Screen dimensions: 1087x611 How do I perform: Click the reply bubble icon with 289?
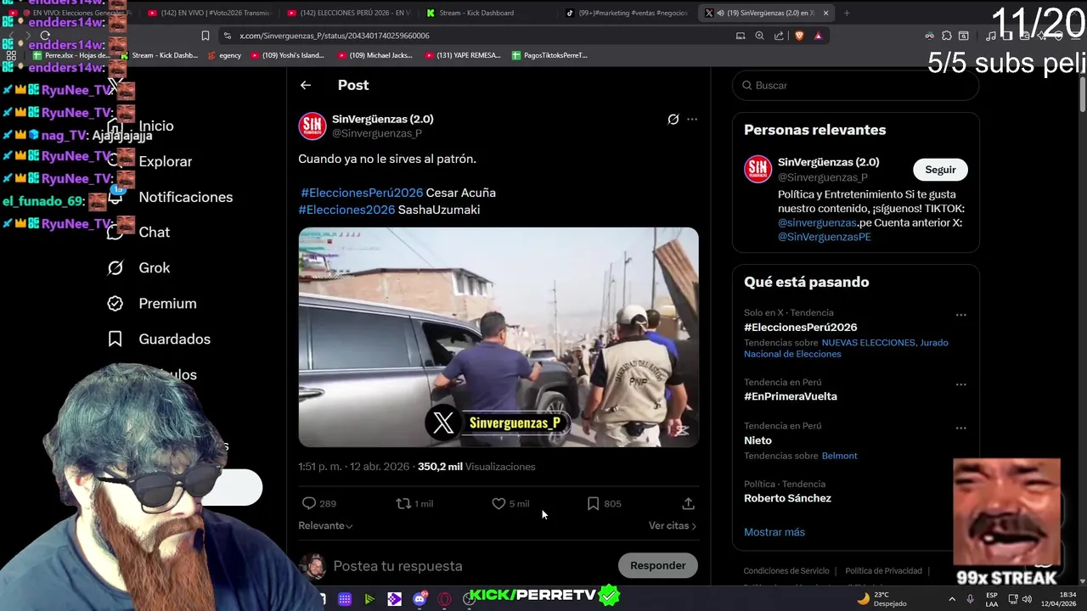(309, 503)
